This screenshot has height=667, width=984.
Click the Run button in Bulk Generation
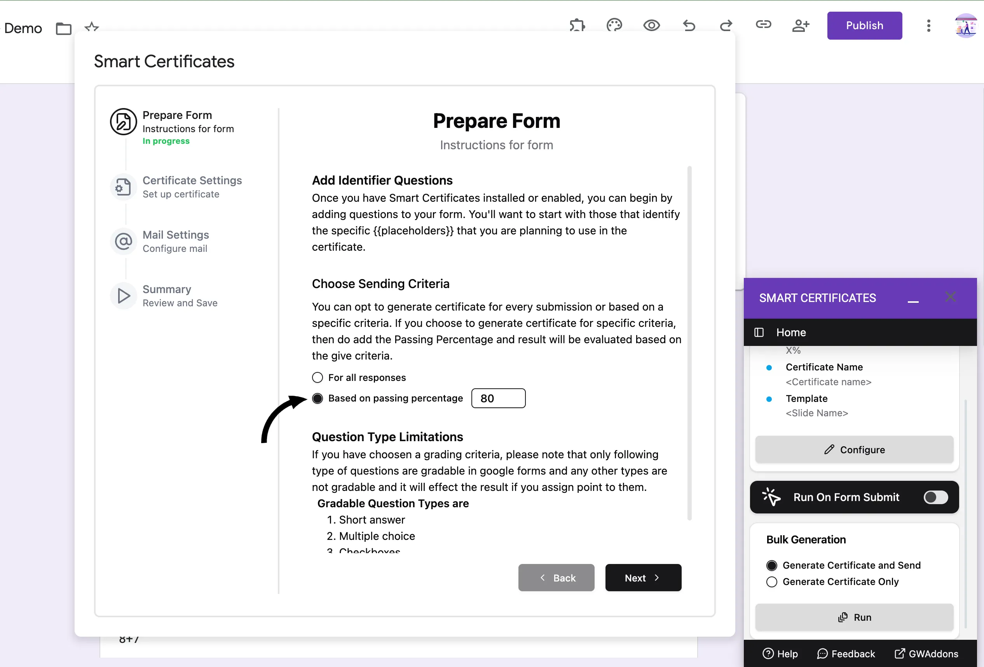855,618
